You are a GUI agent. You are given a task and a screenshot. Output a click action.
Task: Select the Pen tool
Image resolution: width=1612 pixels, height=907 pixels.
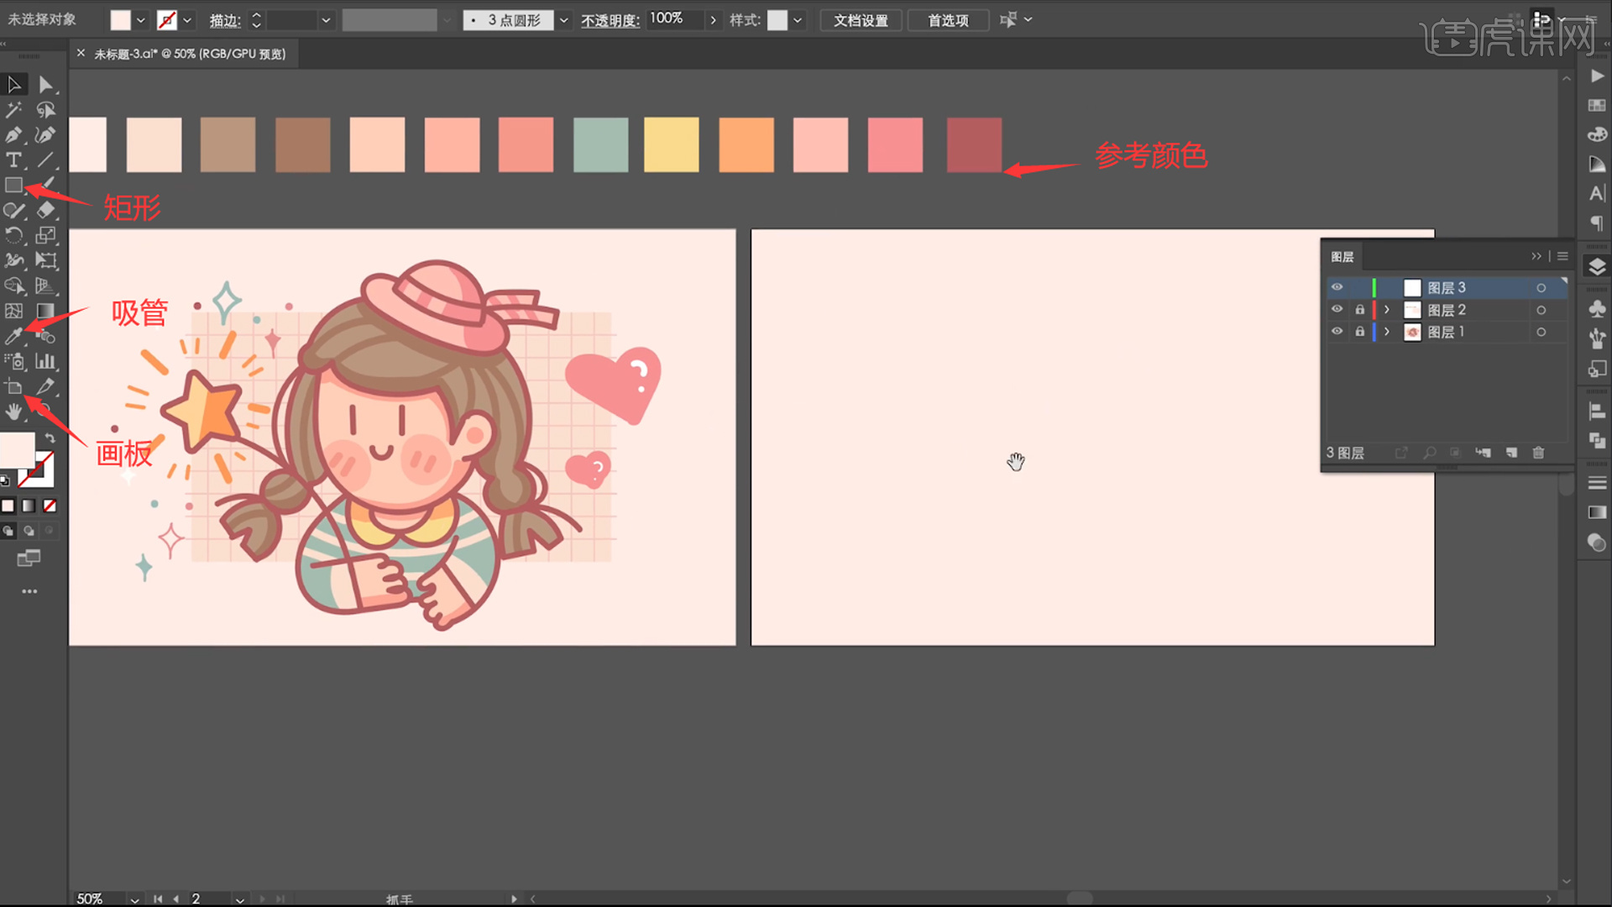[x=13, y=135]
